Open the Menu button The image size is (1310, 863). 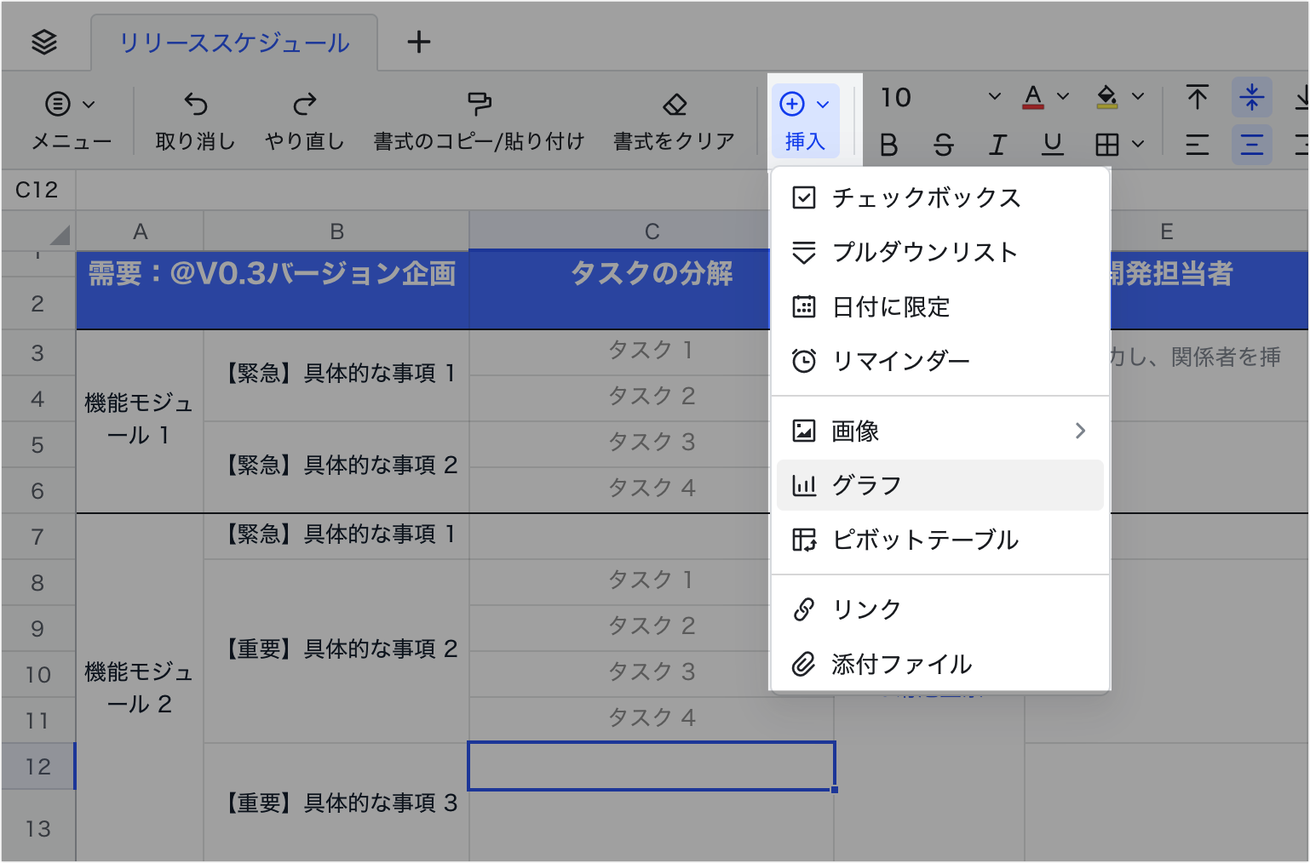[x=71, y=119]
